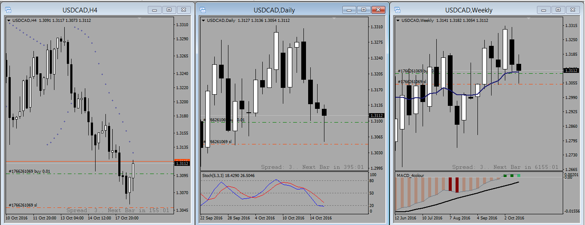Open the one-click trading arrow on Weekly chart

click(398, 20)
